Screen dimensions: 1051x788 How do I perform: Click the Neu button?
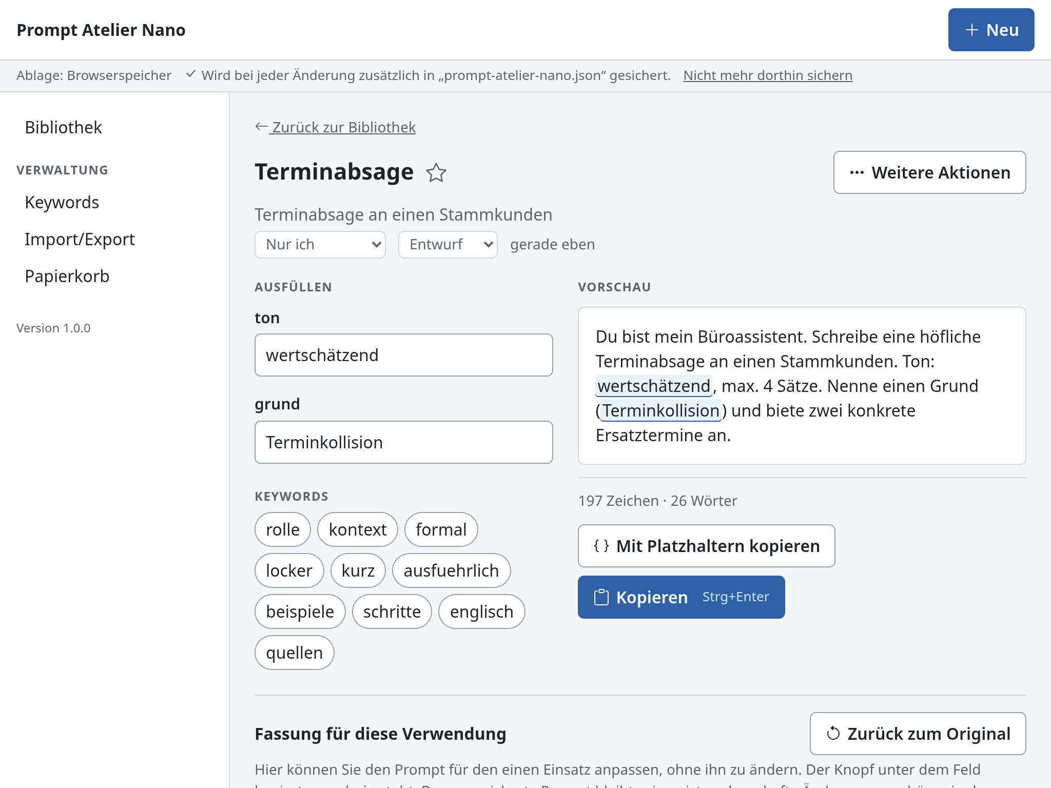point(991,30)
